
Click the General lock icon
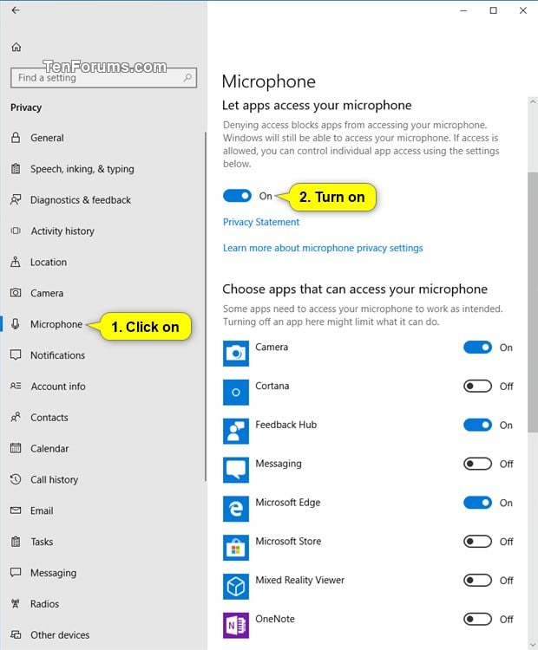click(x=16, y=138)
